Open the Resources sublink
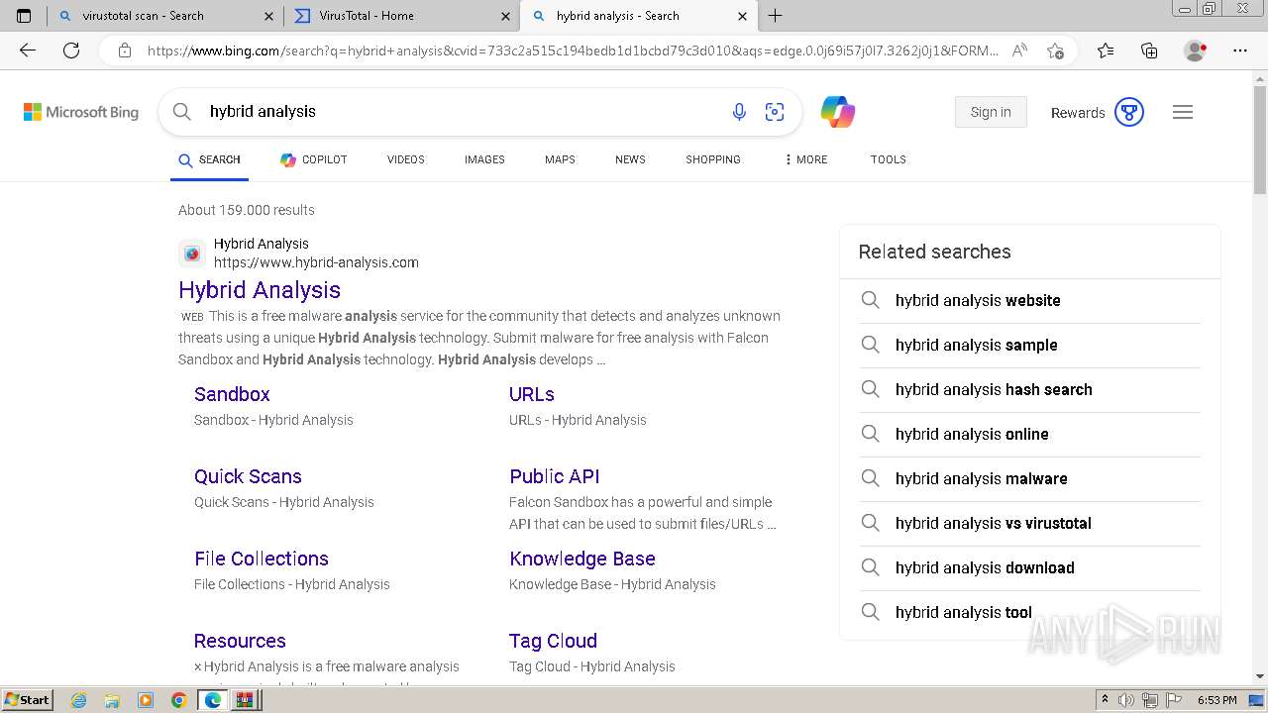 coord(240,641)
